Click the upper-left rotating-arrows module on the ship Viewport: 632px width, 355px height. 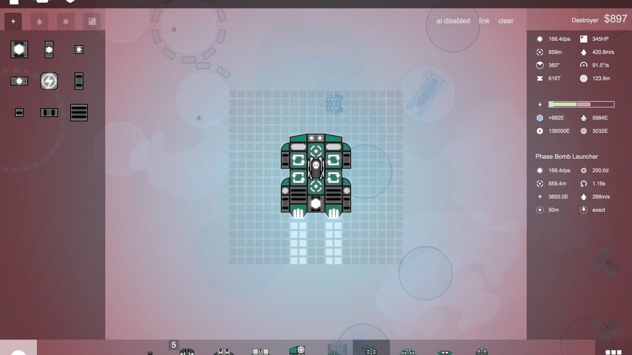tap(298, 160)
